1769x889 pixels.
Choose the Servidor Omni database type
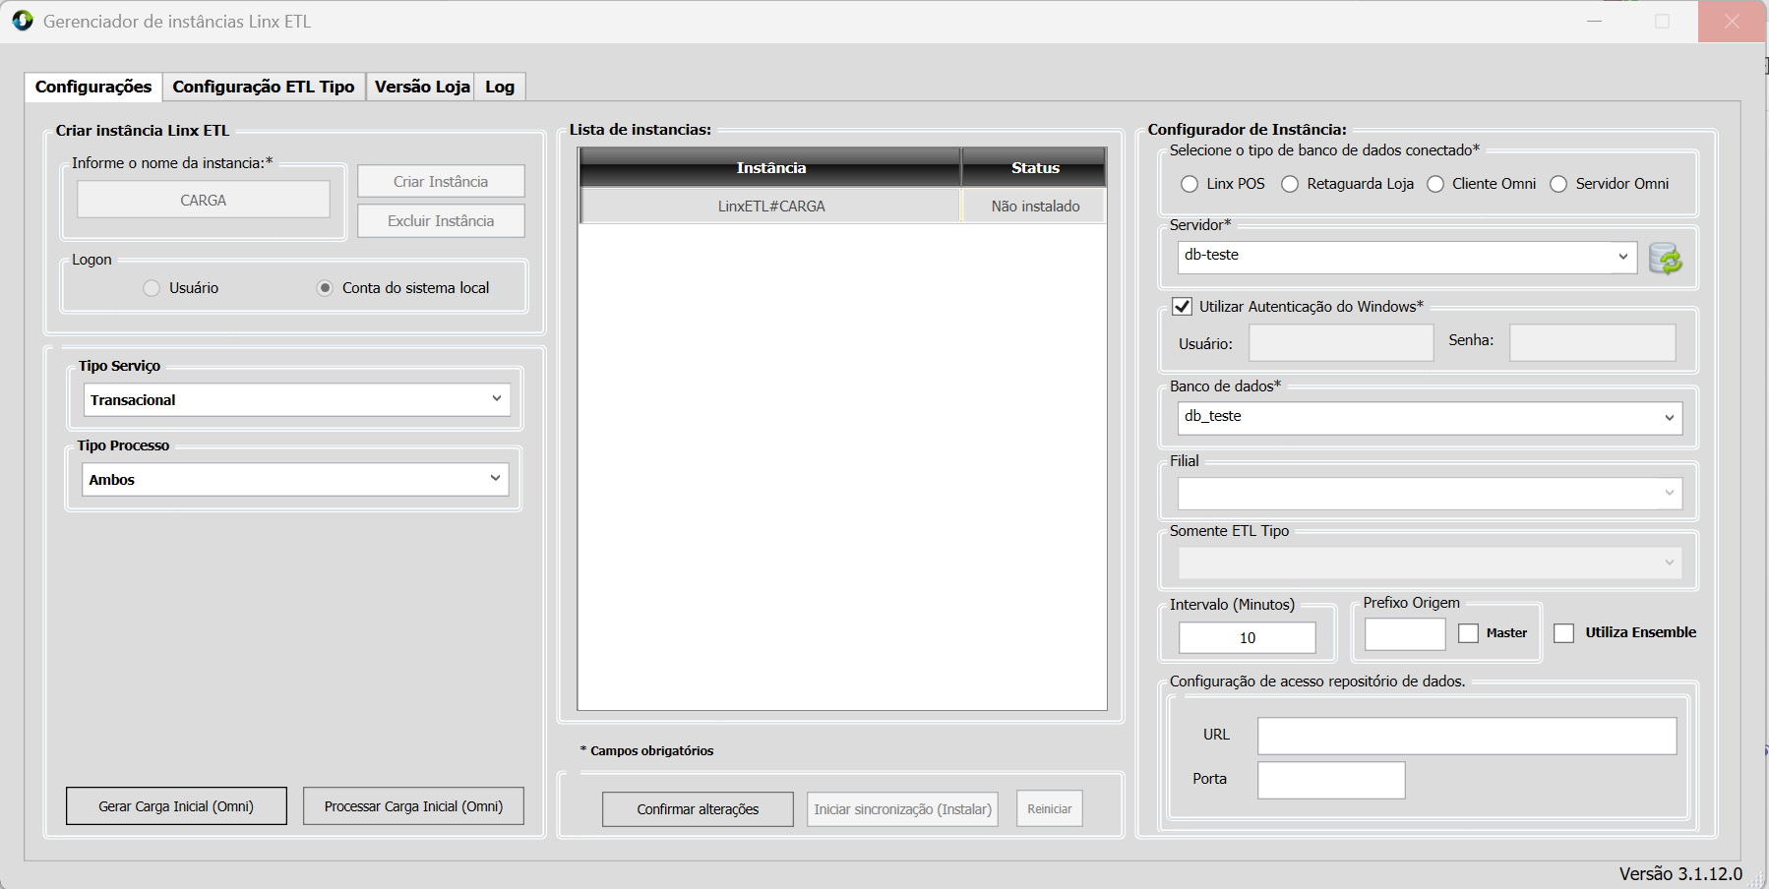1558,184
